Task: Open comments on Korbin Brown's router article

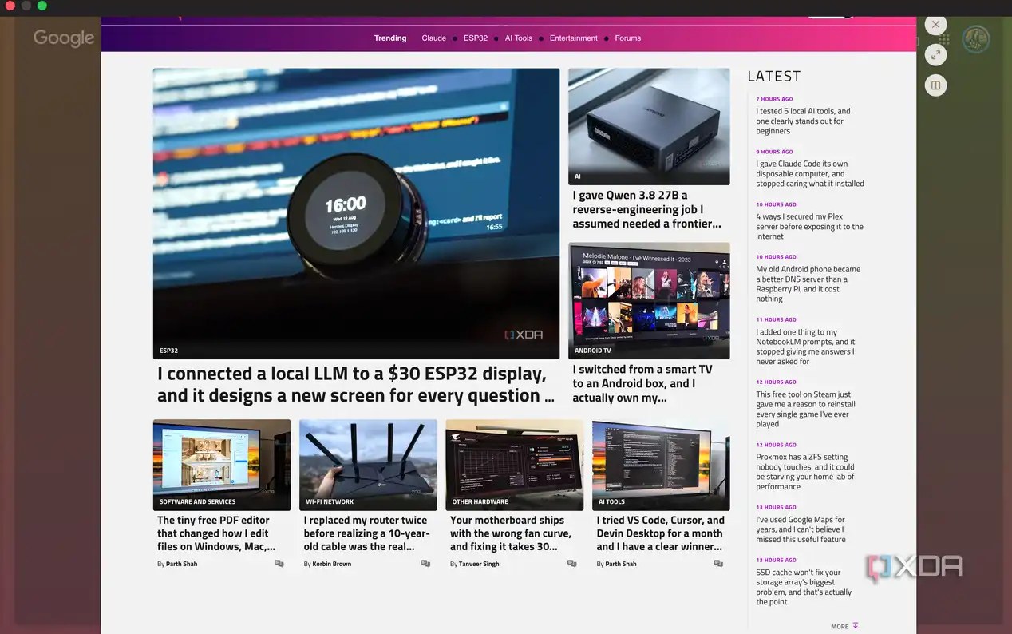Action: 425,564
